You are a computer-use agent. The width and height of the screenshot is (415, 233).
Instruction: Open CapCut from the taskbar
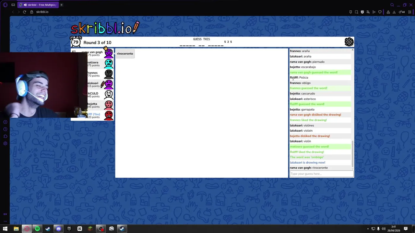[79, 229]
